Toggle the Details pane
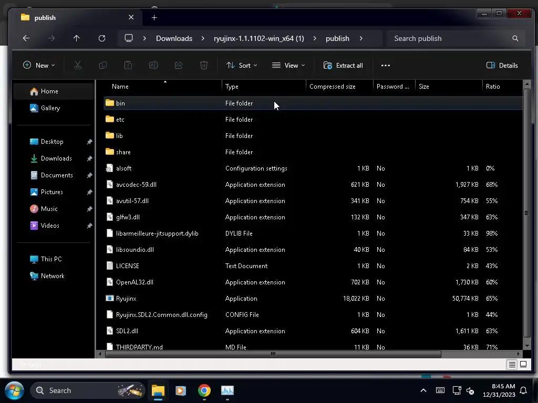The image size is (538, 403). pyautogui.click(x=502, y=66)
